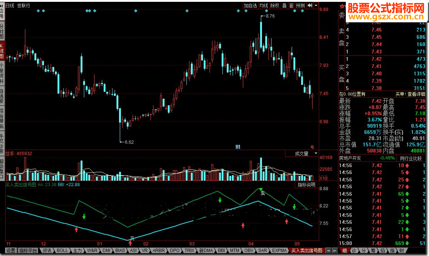Screen dimensions: 429x256
Task: Open the 指标说明 indicator description
Action: (x=306, y=185)
